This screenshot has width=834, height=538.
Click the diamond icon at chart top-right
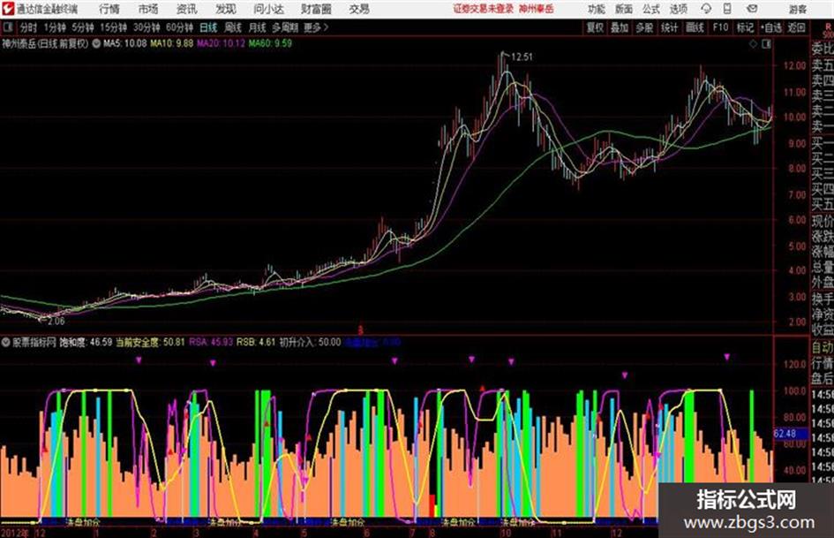(753, 44)
